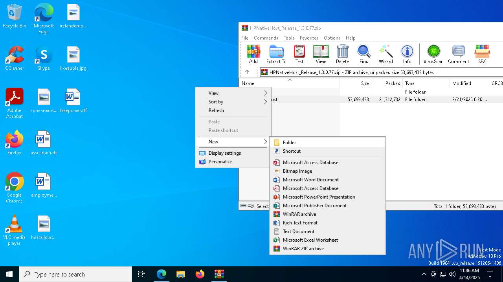Screen dimensions: 503x282
Task: Open the File menu in WinRAR
Action: [245, 38]
